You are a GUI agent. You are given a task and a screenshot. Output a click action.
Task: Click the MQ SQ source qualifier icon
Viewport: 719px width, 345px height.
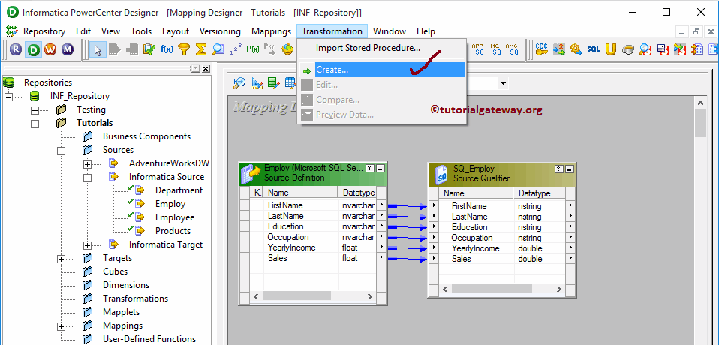click(x=495, y=49)
